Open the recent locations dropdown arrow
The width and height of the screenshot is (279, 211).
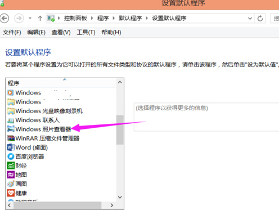pos(30,19)
